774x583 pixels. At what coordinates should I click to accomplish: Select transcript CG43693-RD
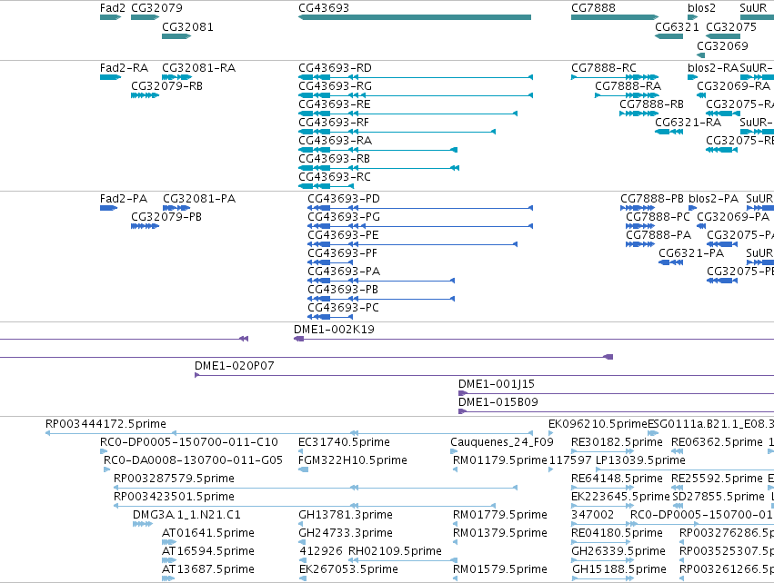click(x=336, y=68)
